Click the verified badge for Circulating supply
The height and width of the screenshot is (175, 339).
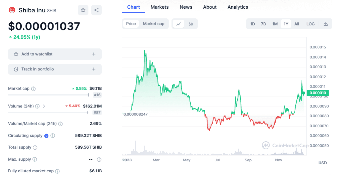tap(46, 136)
